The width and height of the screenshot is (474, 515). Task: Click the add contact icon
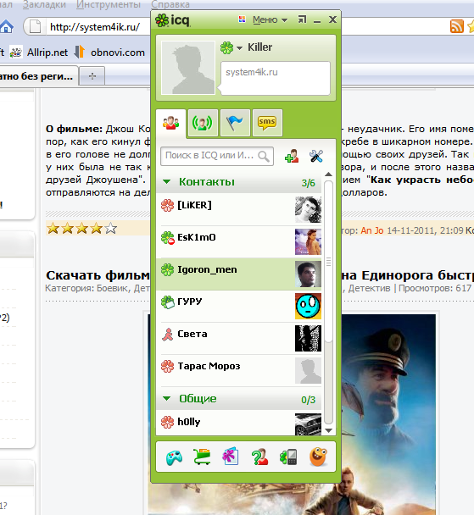(292, 156)
